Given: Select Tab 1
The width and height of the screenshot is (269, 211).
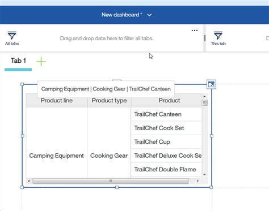Looking at the screenshot, I should tap(18, 61).
